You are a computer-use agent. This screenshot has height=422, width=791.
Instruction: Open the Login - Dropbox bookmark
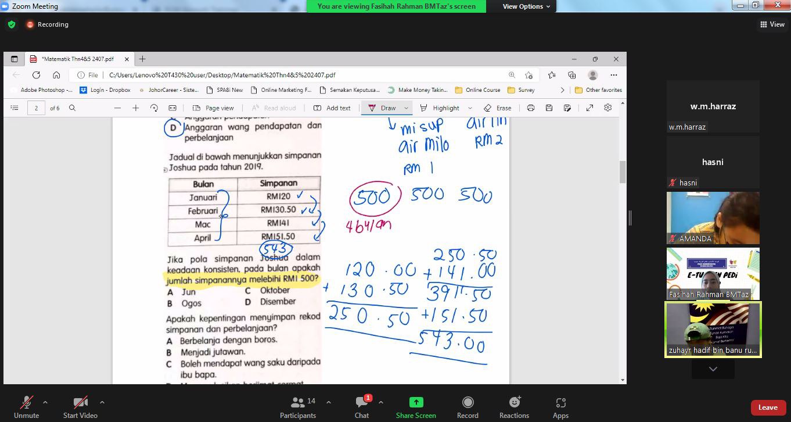tap(105, 90)
